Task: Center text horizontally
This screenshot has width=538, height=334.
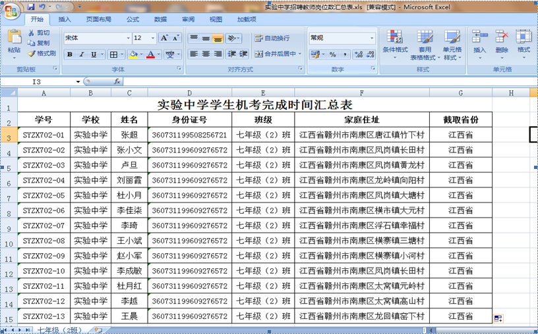Action: pyautogui.click(x=206, y=54)
